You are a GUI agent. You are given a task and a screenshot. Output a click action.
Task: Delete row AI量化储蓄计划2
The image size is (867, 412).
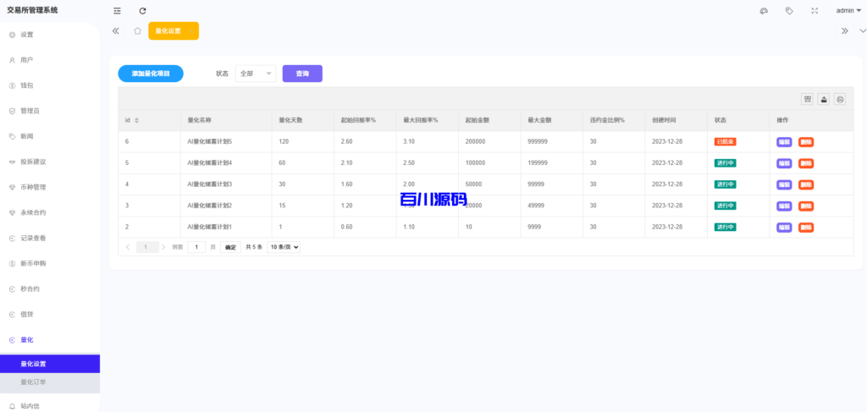click(x=806, y=206)
